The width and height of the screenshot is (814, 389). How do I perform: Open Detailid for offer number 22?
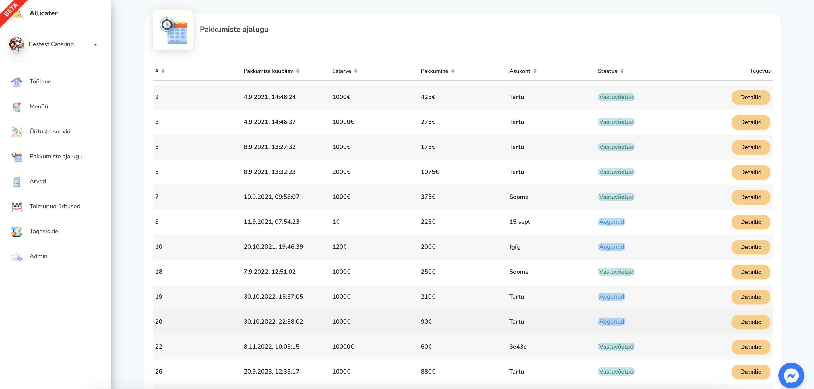[x=751, y=347]
